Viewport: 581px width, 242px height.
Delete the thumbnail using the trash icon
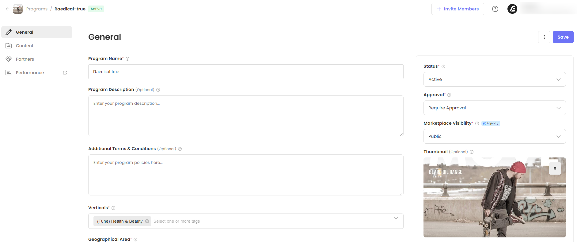coord(555,168)
